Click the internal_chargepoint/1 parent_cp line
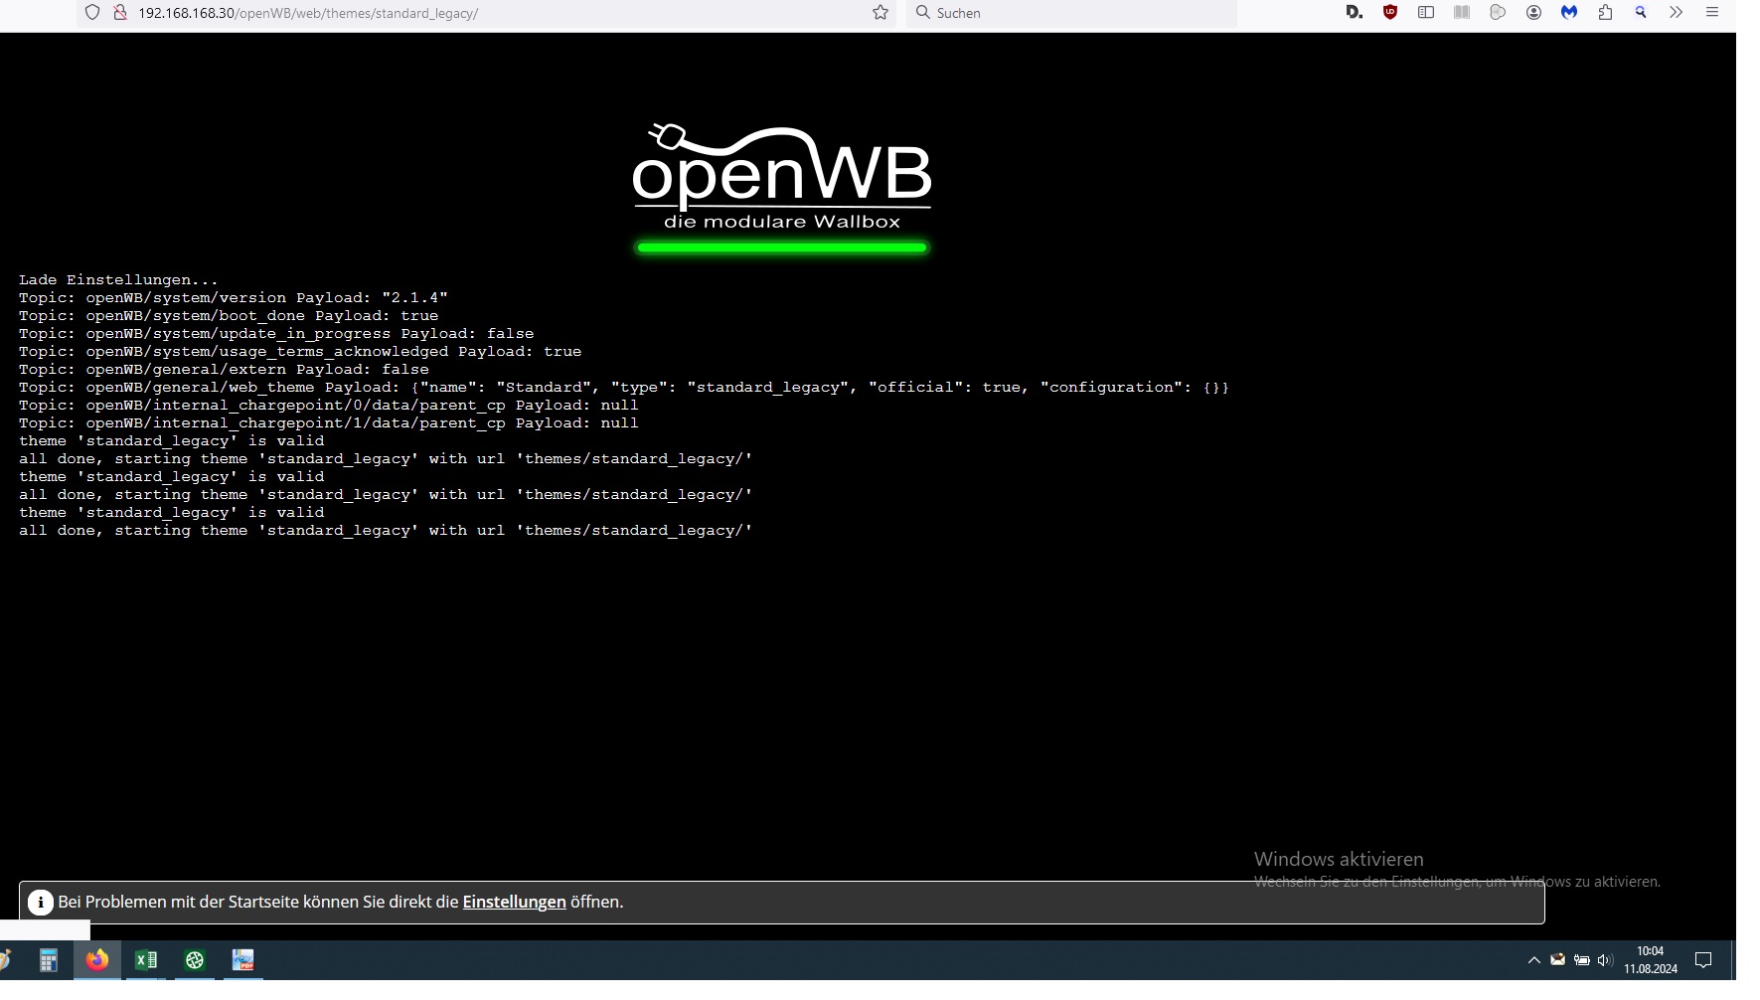The height and width of the screenshot is (1000, 1760). 329,423
